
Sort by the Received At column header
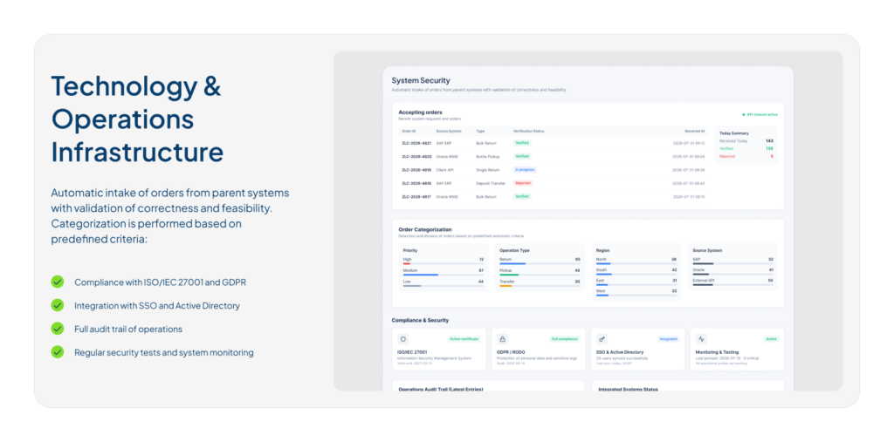(695, 131)
